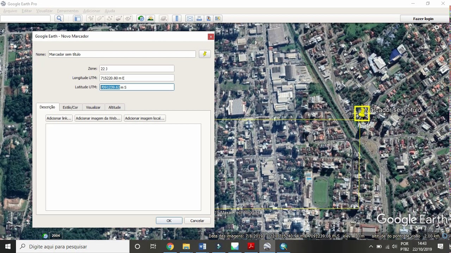Screen dimensions: 451x253
Task: Click the yellow placemark pin on the map
Action: (x=362, y=113)
